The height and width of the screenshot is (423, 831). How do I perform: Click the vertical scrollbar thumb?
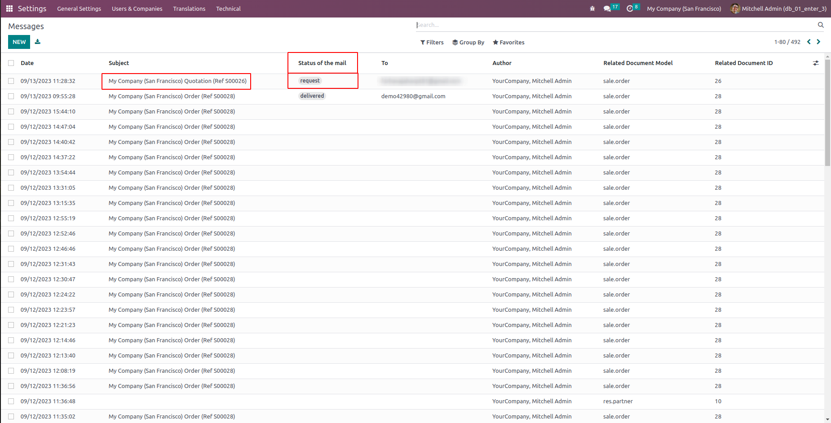click(827, 113)
